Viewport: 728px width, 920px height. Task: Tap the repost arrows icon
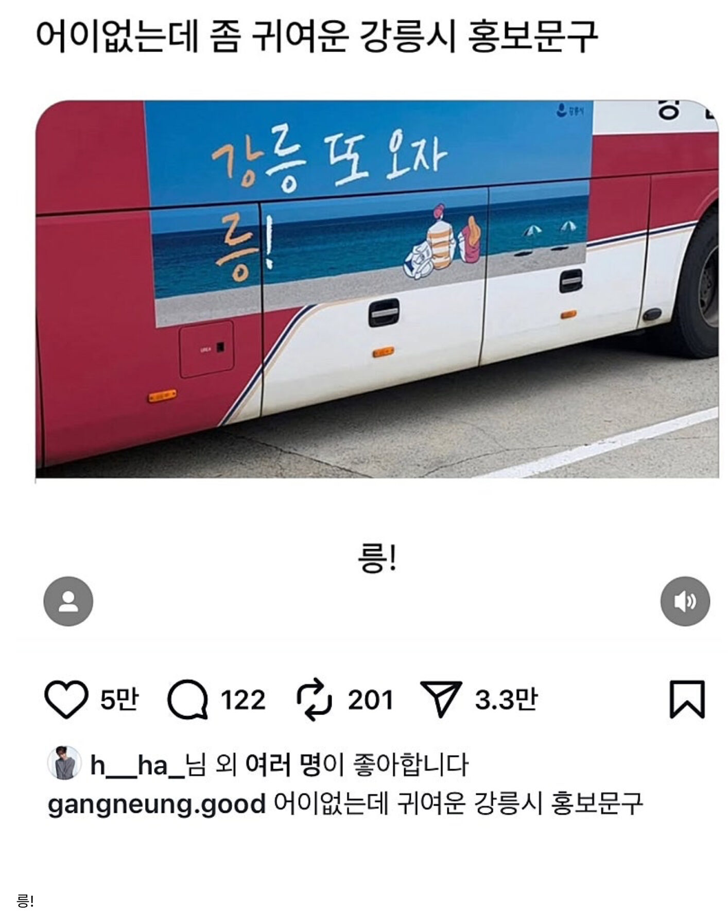point(314,700)
